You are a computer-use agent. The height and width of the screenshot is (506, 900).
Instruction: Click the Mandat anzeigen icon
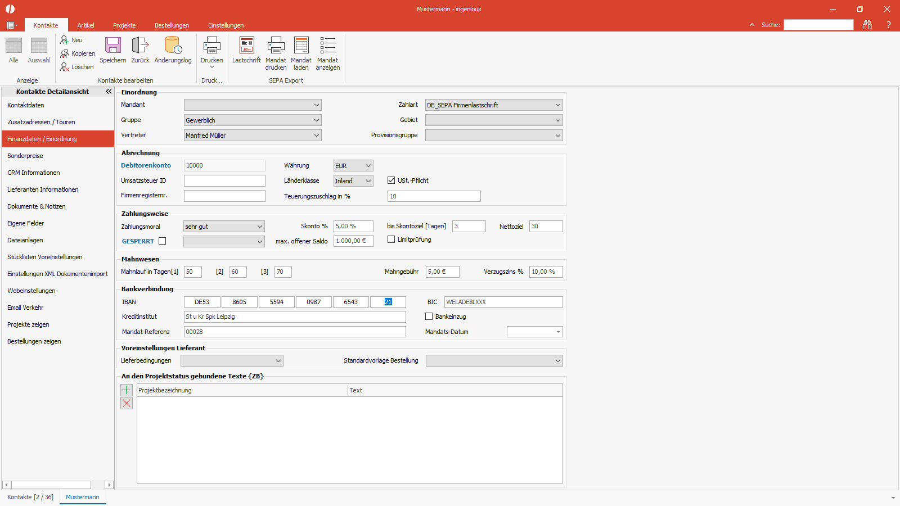[327, 46]
